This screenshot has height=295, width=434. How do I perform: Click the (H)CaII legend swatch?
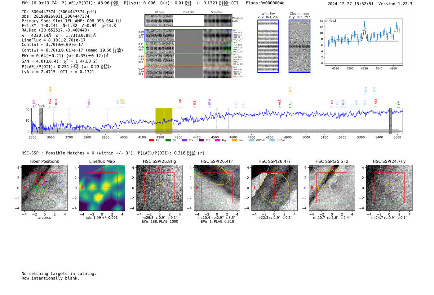click(x=272, y=140)
